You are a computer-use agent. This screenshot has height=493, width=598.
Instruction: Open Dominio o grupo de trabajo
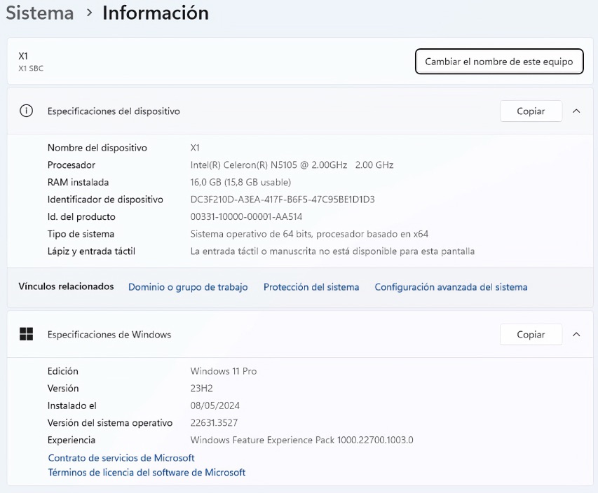(x=188, y=287)
